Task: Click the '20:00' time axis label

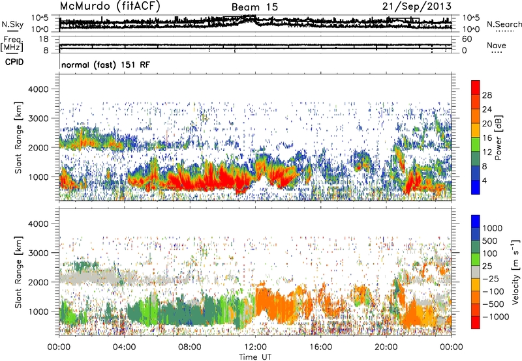Action: point(386,347)
